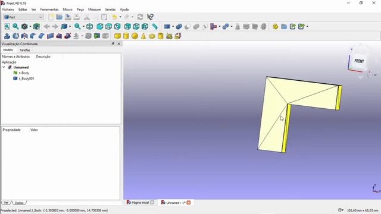Switch to the Página inicial document tab

pos(140,202)
